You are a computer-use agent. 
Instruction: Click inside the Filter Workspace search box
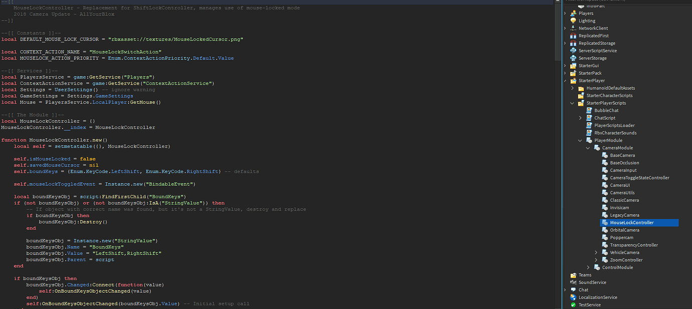tap(627, 2)
